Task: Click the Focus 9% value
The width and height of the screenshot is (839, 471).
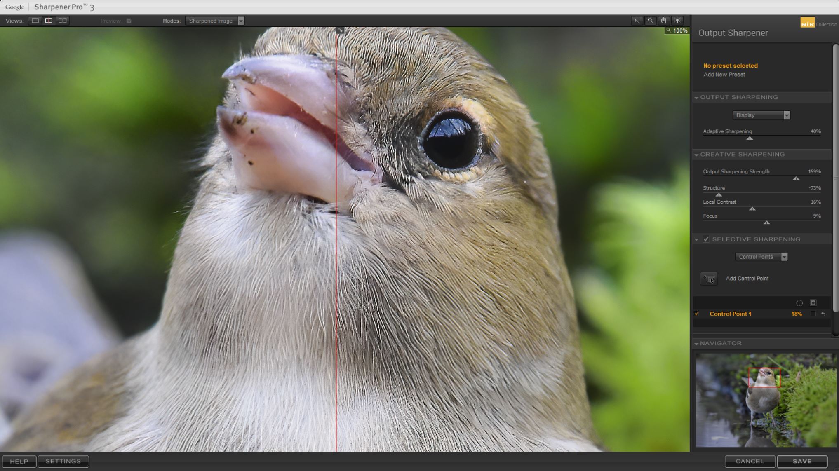Action: point(817,216)
